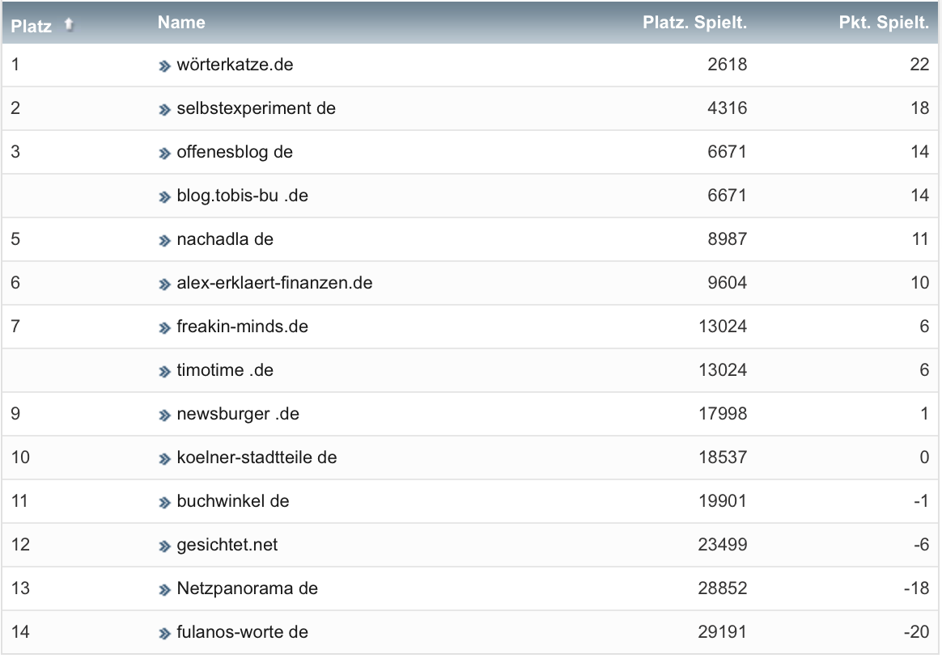Click the arrow icon before wörterkatze.de
The height and width of the screenshot is (658, 942).
[x=164, y=66]
